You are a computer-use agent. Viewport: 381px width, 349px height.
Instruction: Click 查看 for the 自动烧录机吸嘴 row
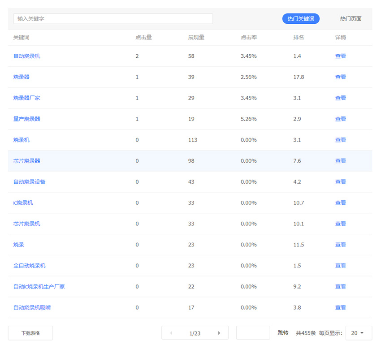pyautogui.click(x=340, y=307)
